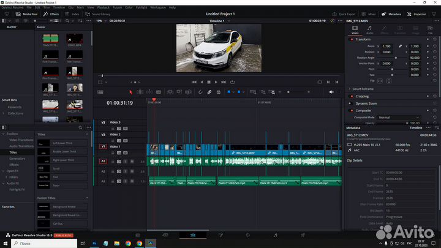
Task: Toggle the Cropping section enable switch
Action: [x=350, y=96]
